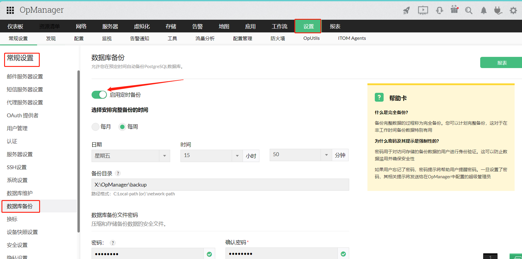The height and width of the screenshot is (259, 522).
Task: Toggle the 启用定时备份 switch
Action: tap(99, 95)
